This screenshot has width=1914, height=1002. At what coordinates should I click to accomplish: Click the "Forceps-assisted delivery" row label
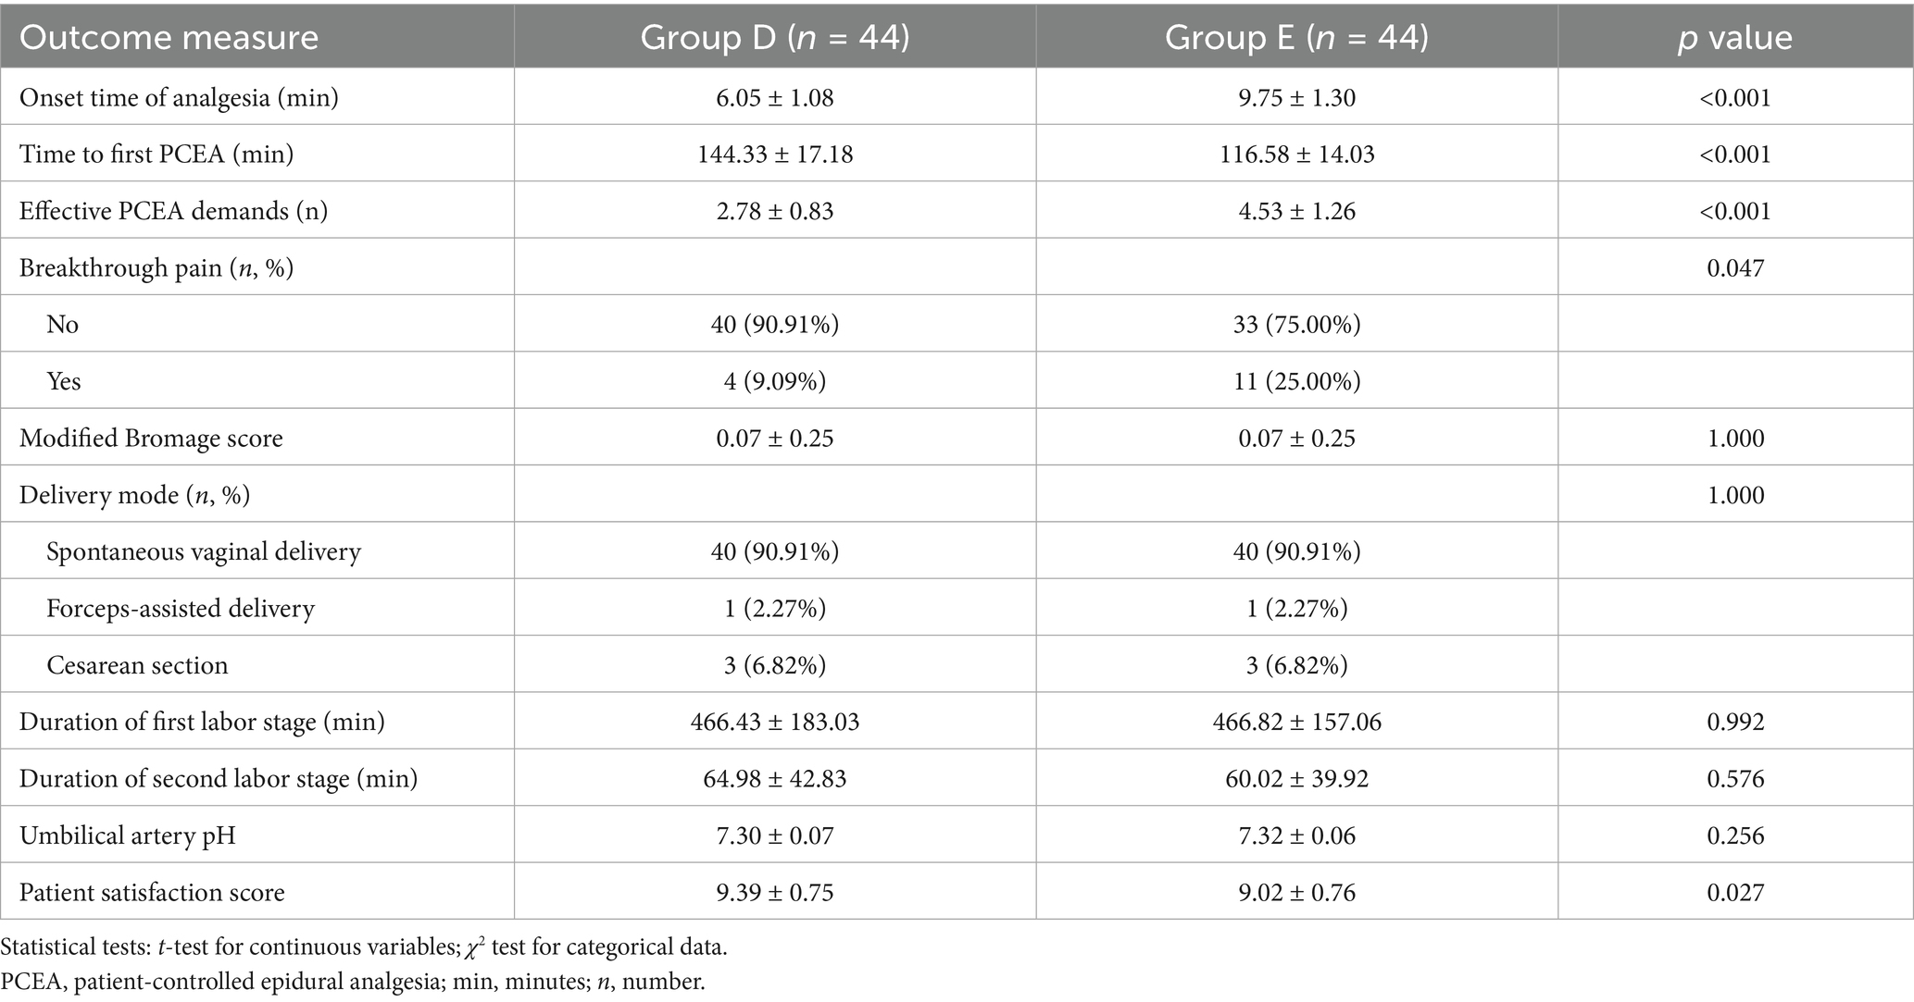click(x=181, y=608)
